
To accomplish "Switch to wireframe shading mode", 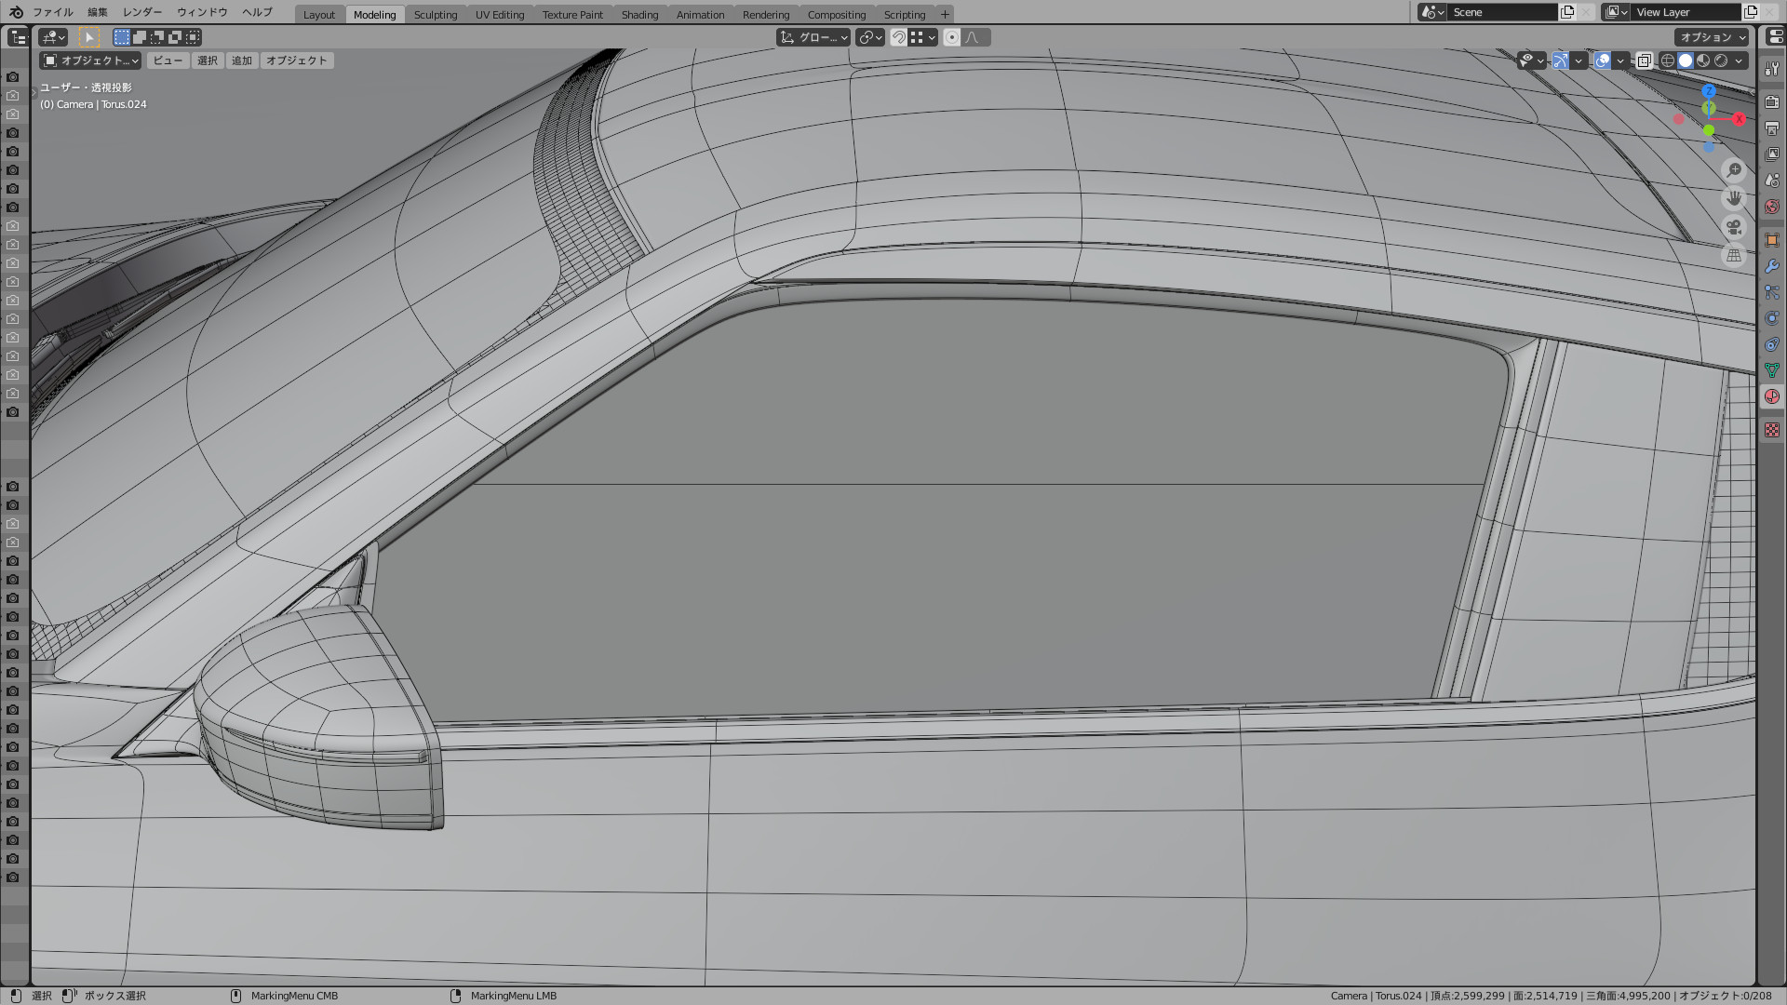I will pos(1668,60).
